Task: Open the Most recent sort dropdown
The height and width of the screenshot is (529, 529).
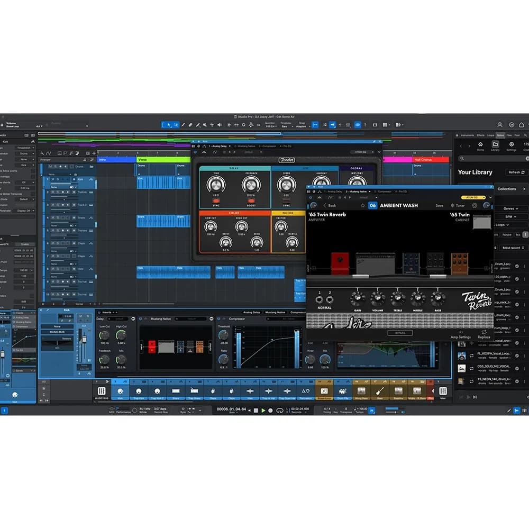Action: click(513, 248)
